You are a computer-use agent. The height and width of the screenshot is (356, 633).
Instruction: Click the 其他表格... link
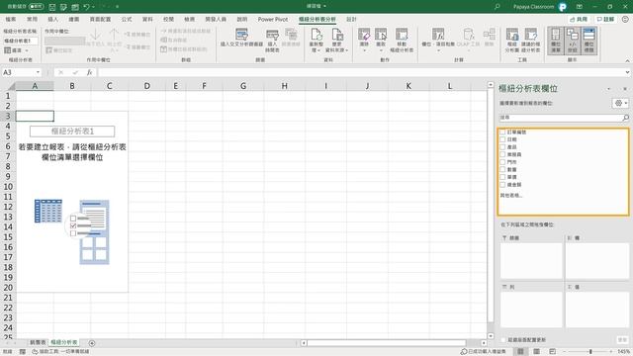tap(511, 196)
